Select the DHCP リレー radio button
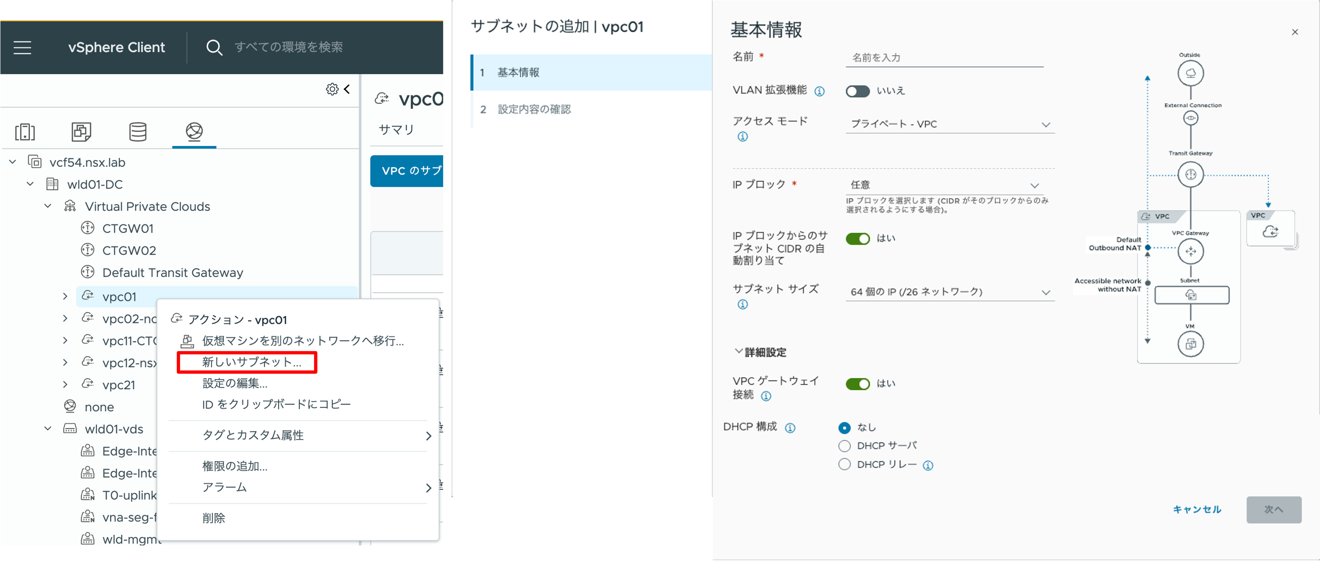1320x561 pixels. (844, 465)
